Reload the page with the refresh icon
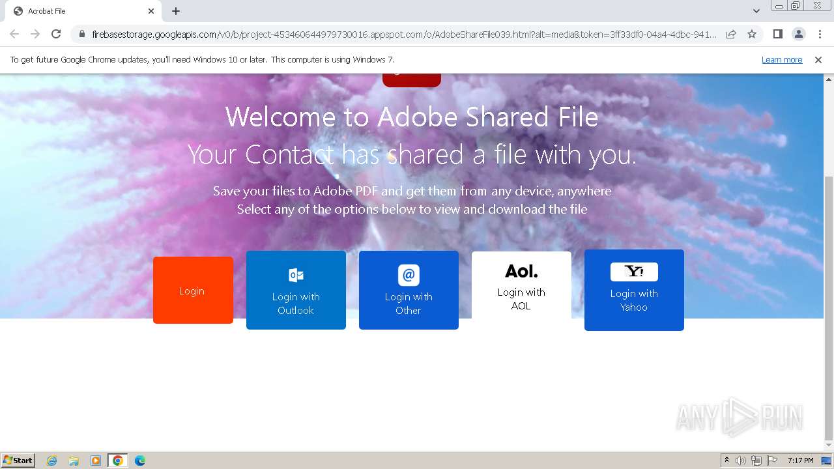This screenshot has height=469, width=834. click(56, 34)
